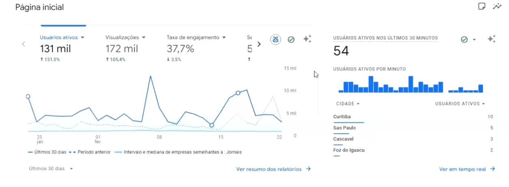Open the Taxa de engajamento metric dropdown
This screenshot has width=509, height=187.
click(x=196, y=37)
